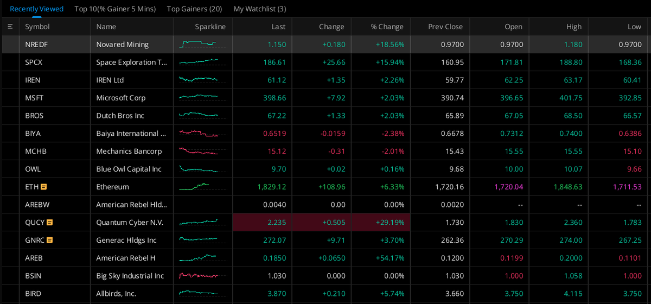Viewport: 651px width, 304px height.
Task: Click the BIYA change value -0.0159
Action: coord(333,134)
